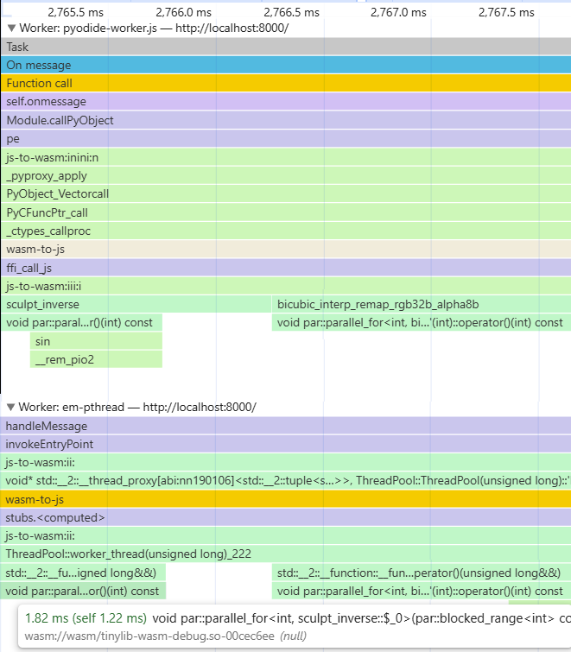Click the 2,766.0 ms ruler mark
Screen dimensions: 571x652
pos(183,12)
